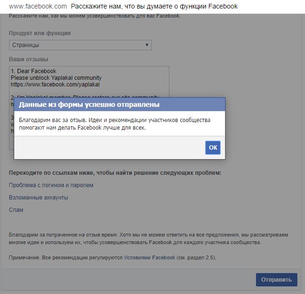The height and width of the screenshot is (294, 305).
Task: Click the Ваши отзывы field label
Action: [29, 59]
